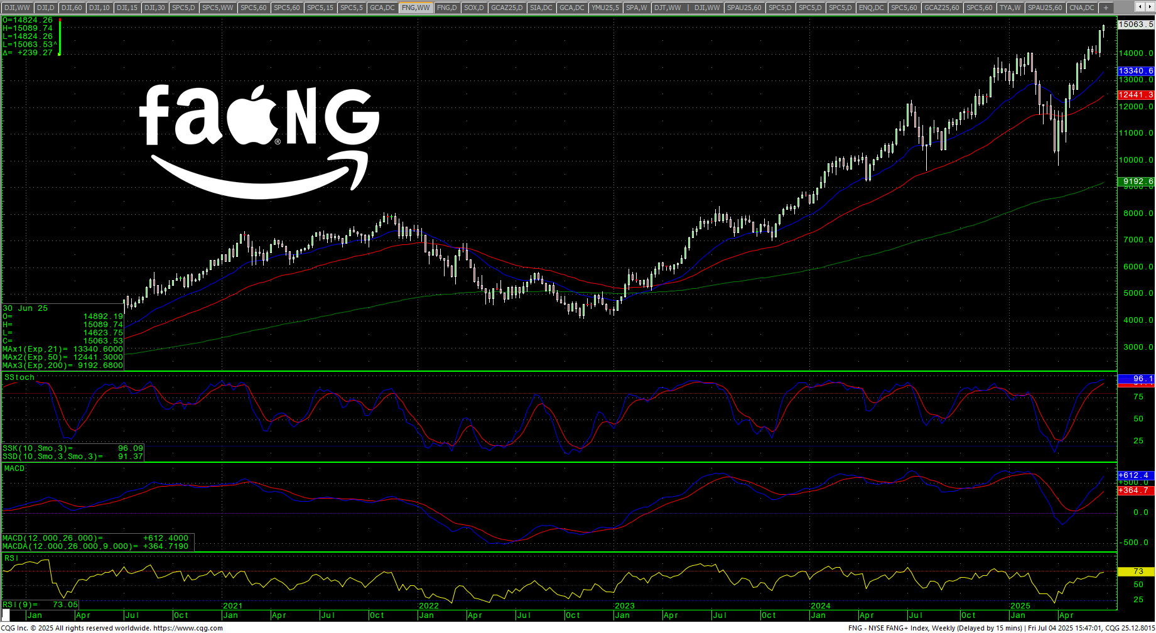This screenshot has width=1156, height=633.
Task: Click the SStoch value 96.1 on scale
Action: click(1136, 379)
